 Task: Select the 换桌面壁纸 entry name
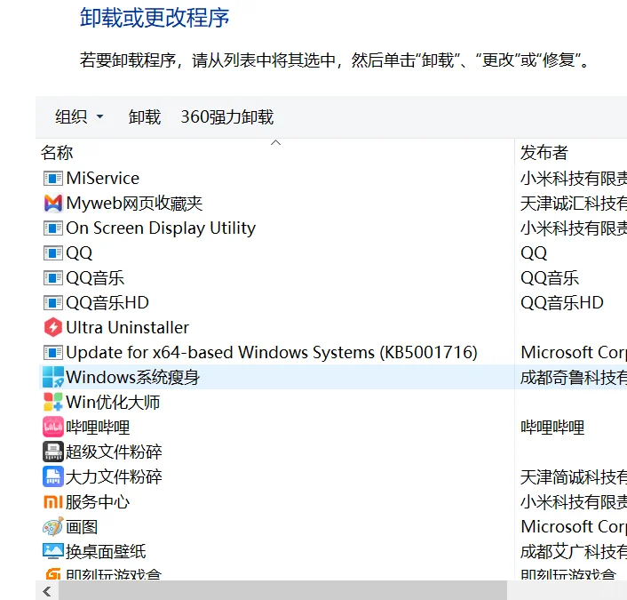tap(106, 552)
